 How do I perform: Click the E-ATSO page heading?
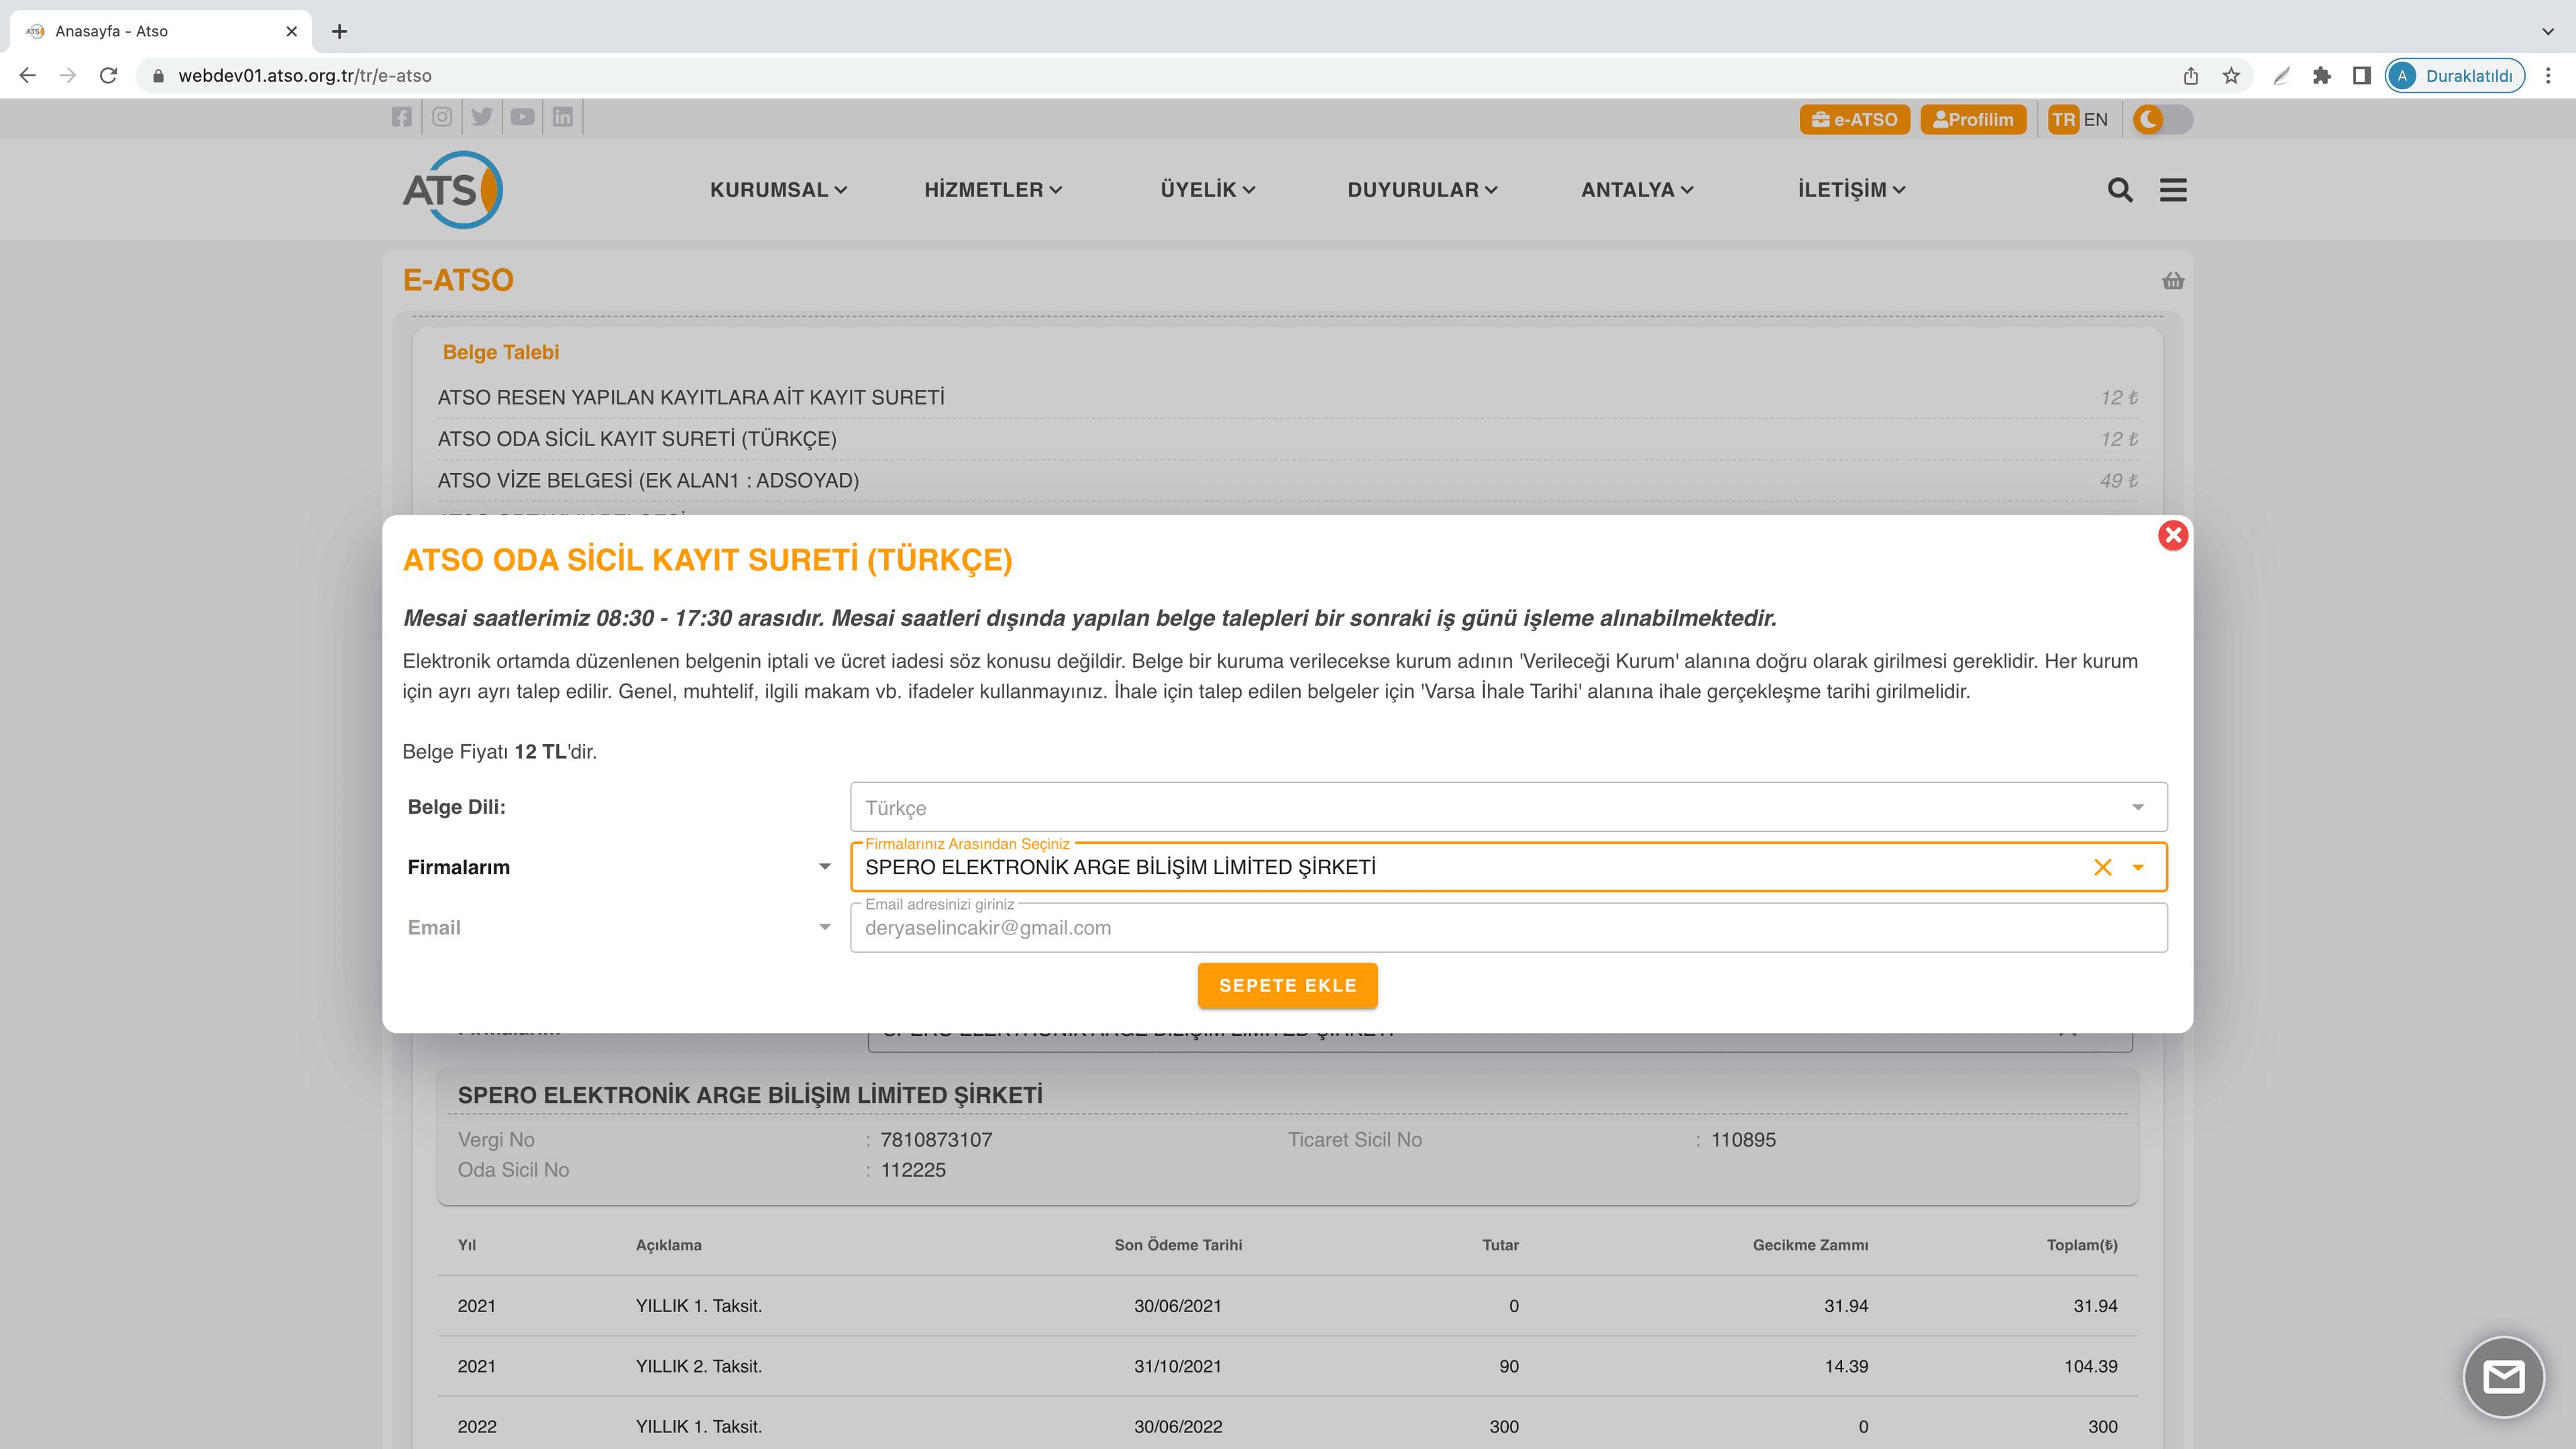pyautogui.click(x=458, y=280)
